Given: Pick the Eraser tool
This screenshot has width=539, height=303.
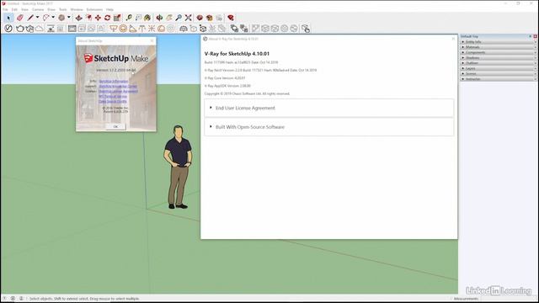Looking at the screenshot, I should click(19, 18).
